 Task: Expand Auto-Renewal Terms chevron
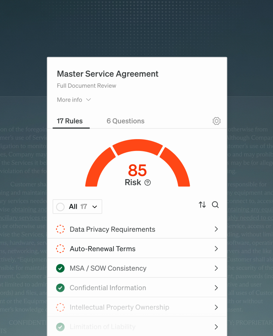tap(216, 249)
